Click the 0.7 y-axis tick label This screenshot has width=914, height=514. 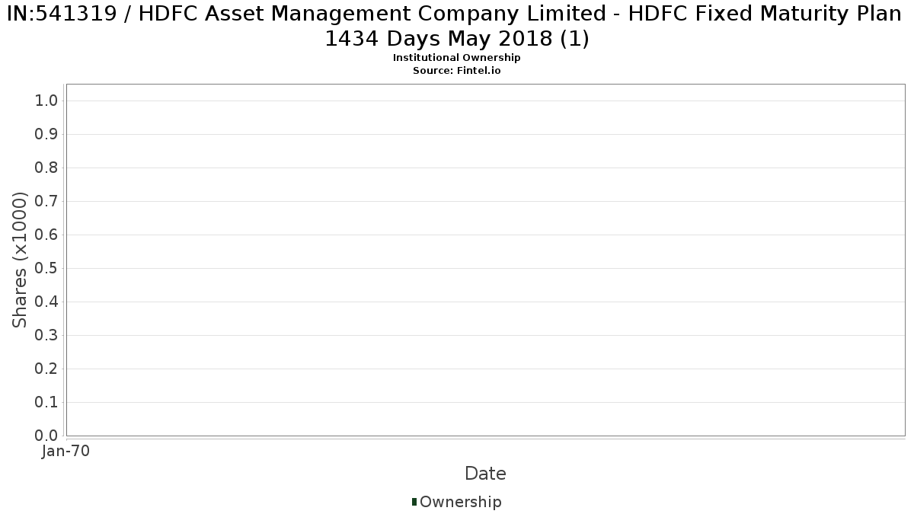tap(47, 202)
